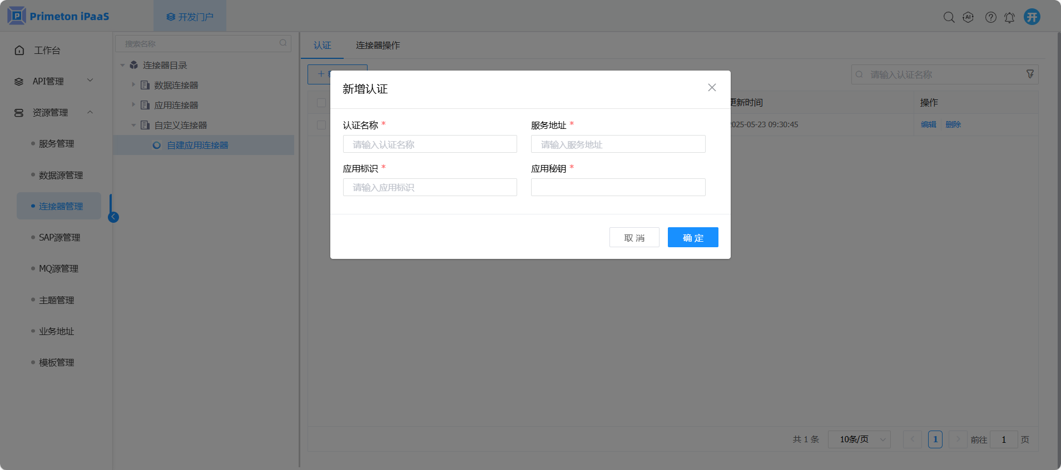Check the first table row checkbox

pyautogui.click(x=321, y=125)
